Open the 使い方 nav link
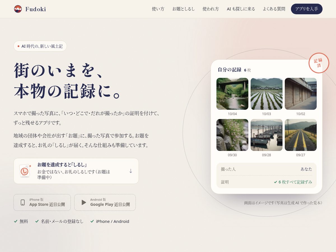This screenshot has width=336, height=252. [158, 9]
